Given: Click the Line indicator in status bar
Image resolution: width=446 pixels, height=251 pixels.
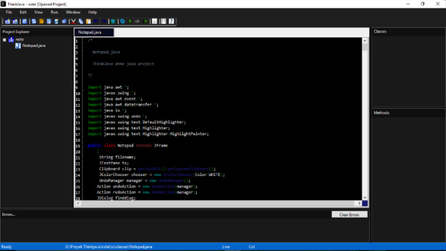Looking at the screenshot, I should pyautogui.click(x=226, y=247).
